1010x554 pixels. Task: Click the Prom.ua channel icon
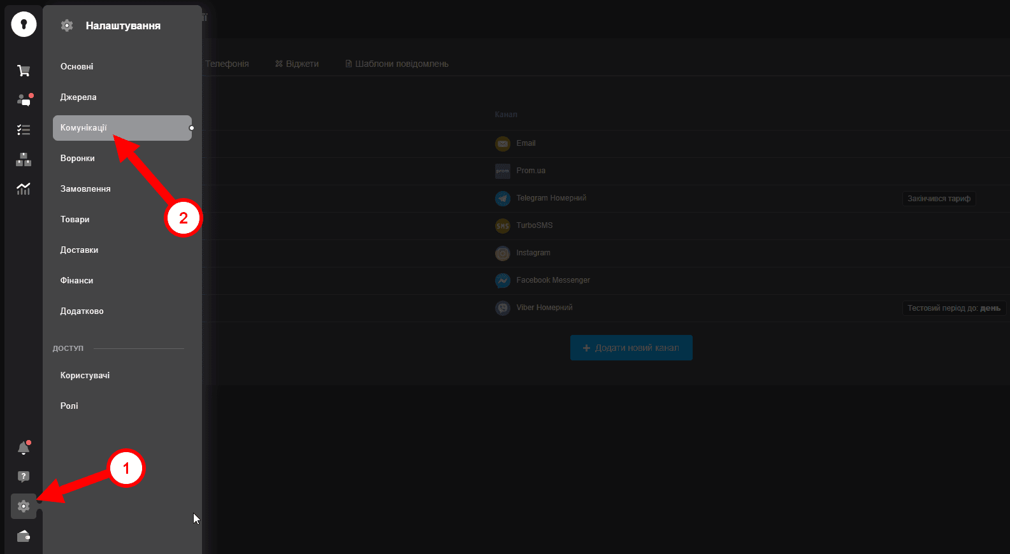click(x=503, y=171)
